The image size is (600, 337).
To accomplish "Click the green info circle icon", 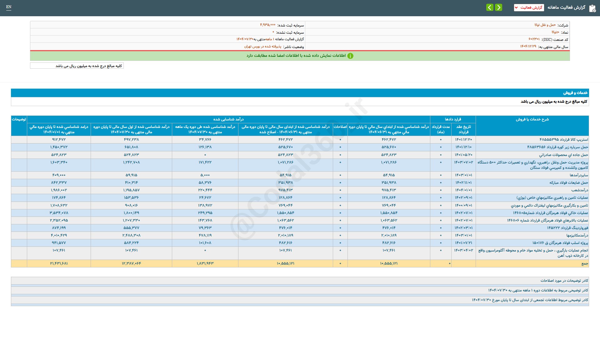I will click(x=350, y=56).
